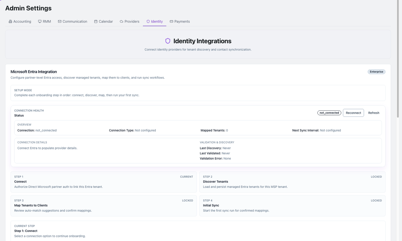Click the Status label under Connection Health
Screen dimensions: 402x241
(x=19, y=115)
